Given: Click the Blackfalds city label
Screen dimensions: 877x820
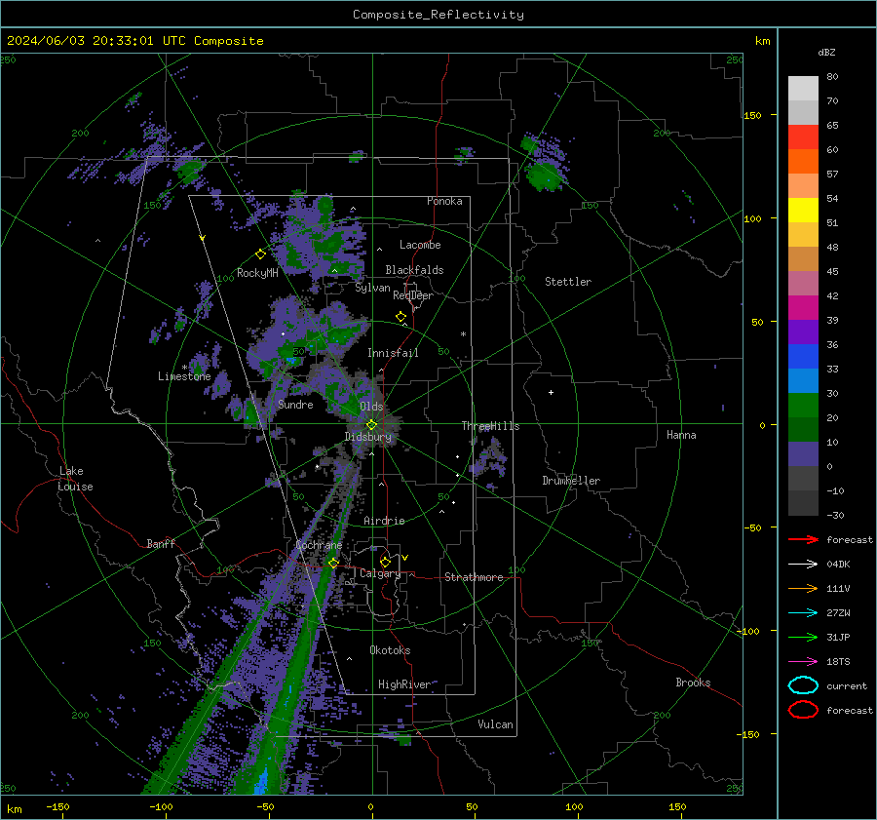Looking at the screenshot, I should coord(414,270).
